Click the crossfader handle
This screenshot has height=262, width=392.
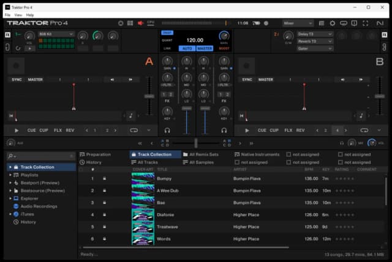[196, 143]
